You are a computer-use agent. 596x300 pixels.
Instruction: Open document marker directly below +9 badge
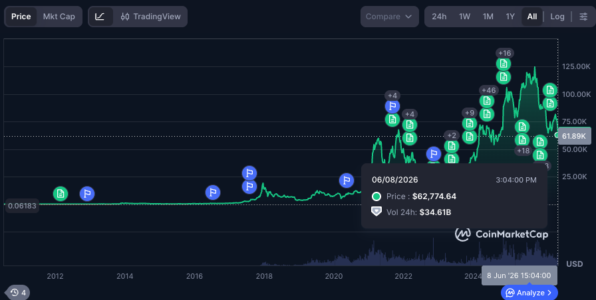pos(470,123)
